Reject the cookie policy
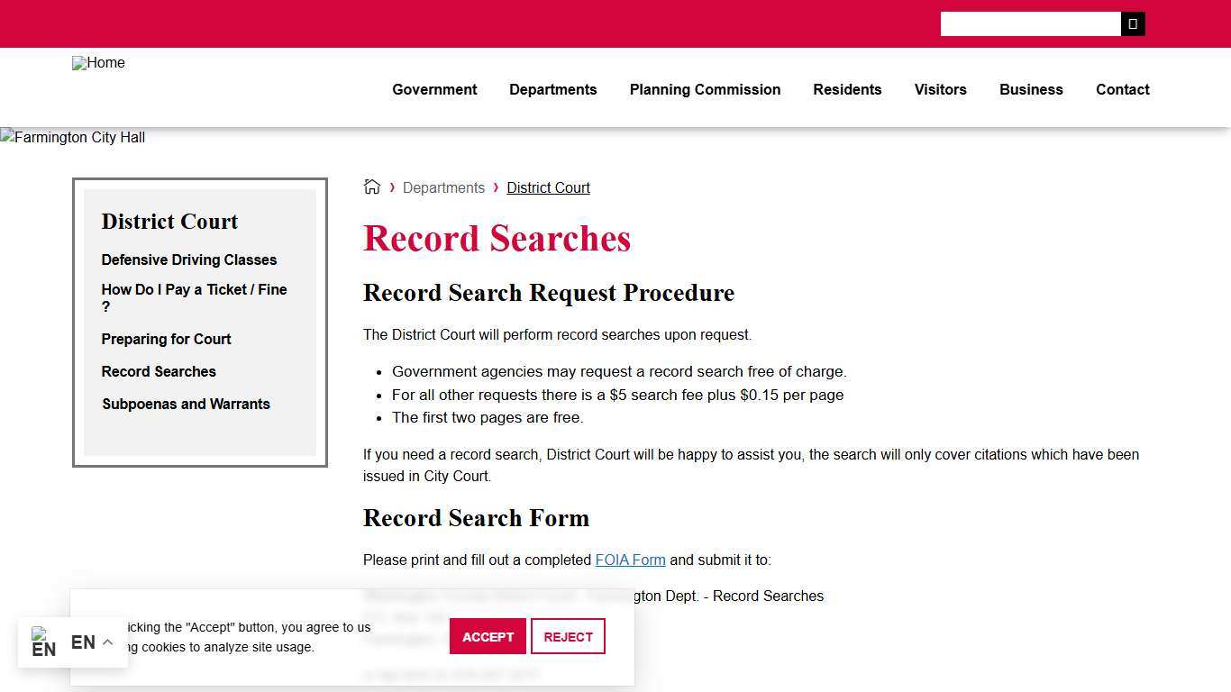The width and height of the screenshot is (1231, 692). (x=568, y=636)
